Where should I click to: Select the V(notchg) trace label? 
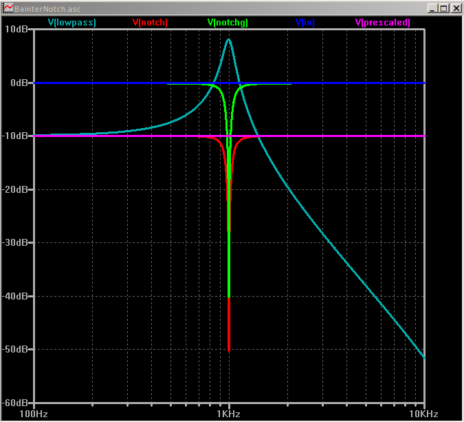point(228,23)
